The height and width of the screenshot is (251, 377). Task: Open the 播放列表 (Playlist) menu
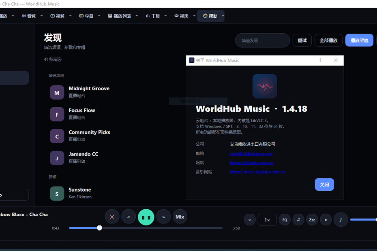click(120, 16)
